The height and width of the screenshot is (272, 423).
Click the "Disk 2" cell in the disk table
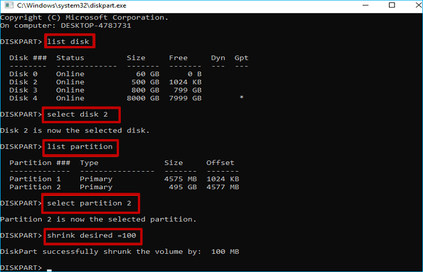point(23,82)
